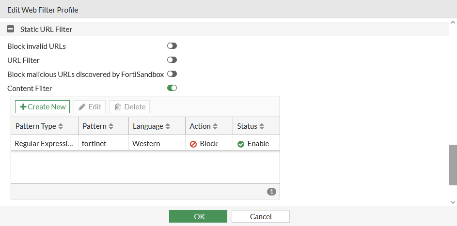Collapse the Static URL Filter section
This screenshot has width=457, height=226.
pyautogui.click(x=10, y=30)
